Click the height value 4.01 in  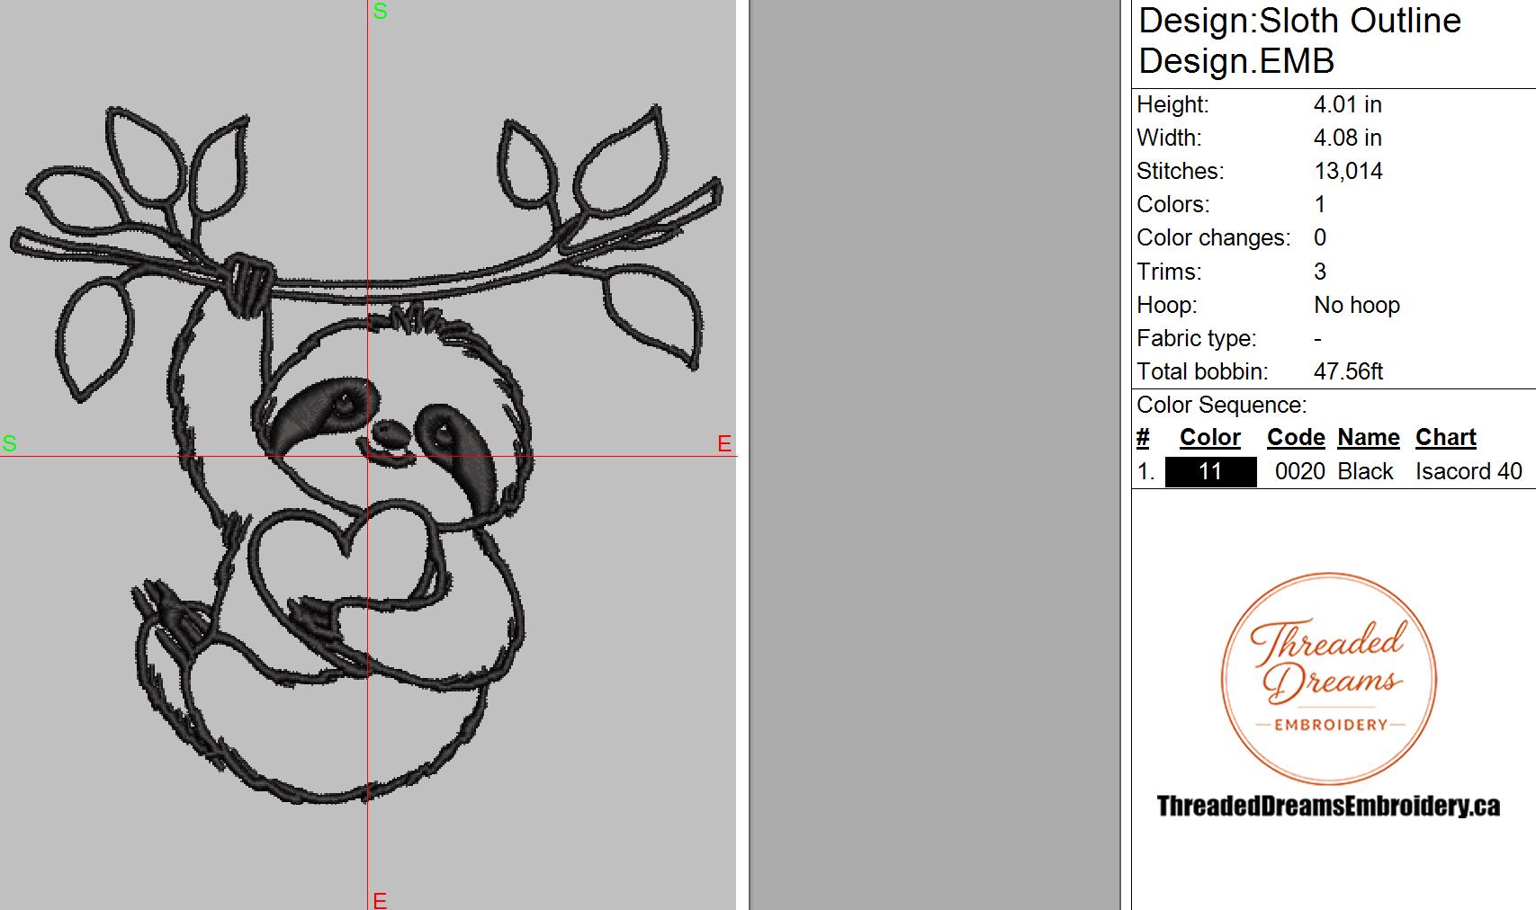click(1347, 105)
